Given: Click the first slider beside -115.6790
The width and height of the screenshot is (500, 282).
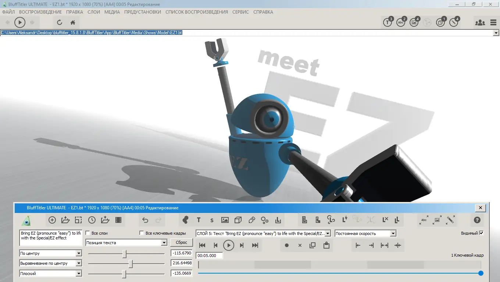Looking at the screenshot, I should pos(125,254).
